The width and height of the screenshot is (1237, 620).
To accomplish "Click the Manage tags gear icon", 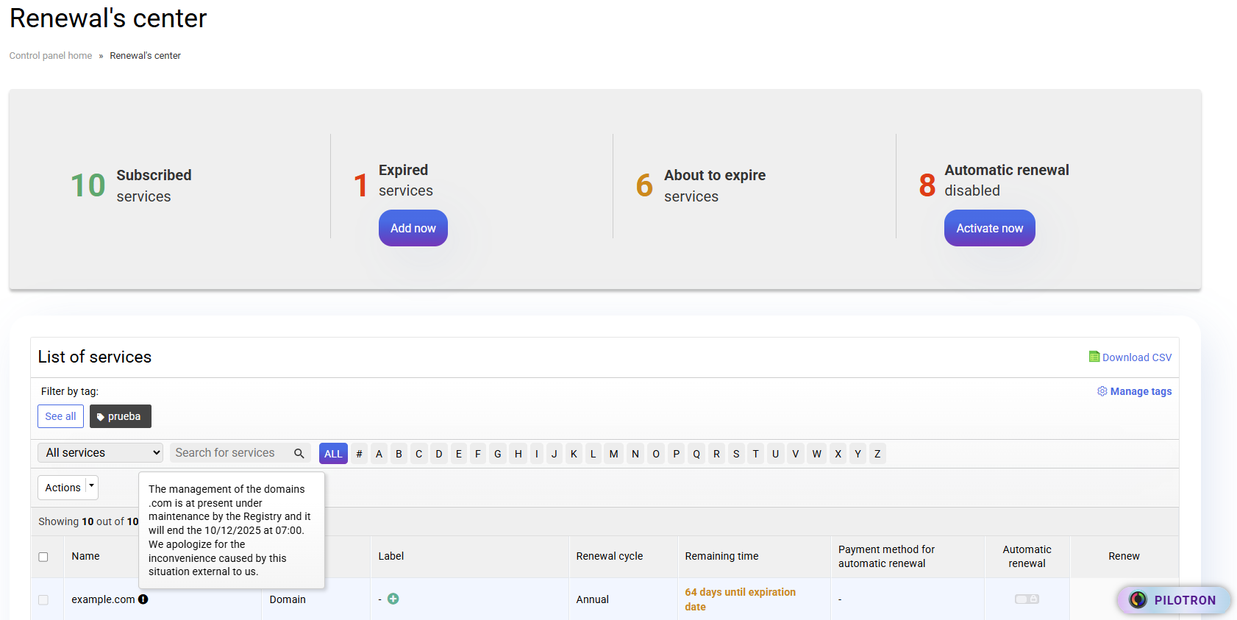I will click(1102, 391).
